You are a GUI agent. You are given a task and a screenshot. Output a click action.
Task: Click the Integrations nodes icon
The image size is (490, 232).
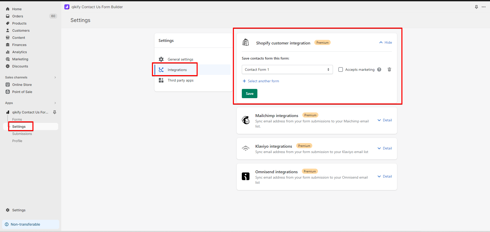pyautogui.click(x=161, y=70)
